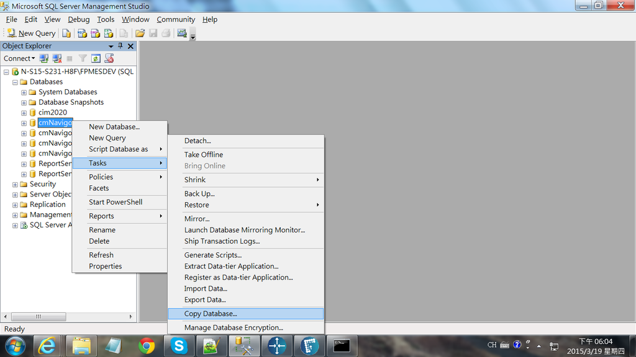Click Detach... in the Tasks submenu
Viewport: 636px width, 357px height.
[x=246, y=141]
